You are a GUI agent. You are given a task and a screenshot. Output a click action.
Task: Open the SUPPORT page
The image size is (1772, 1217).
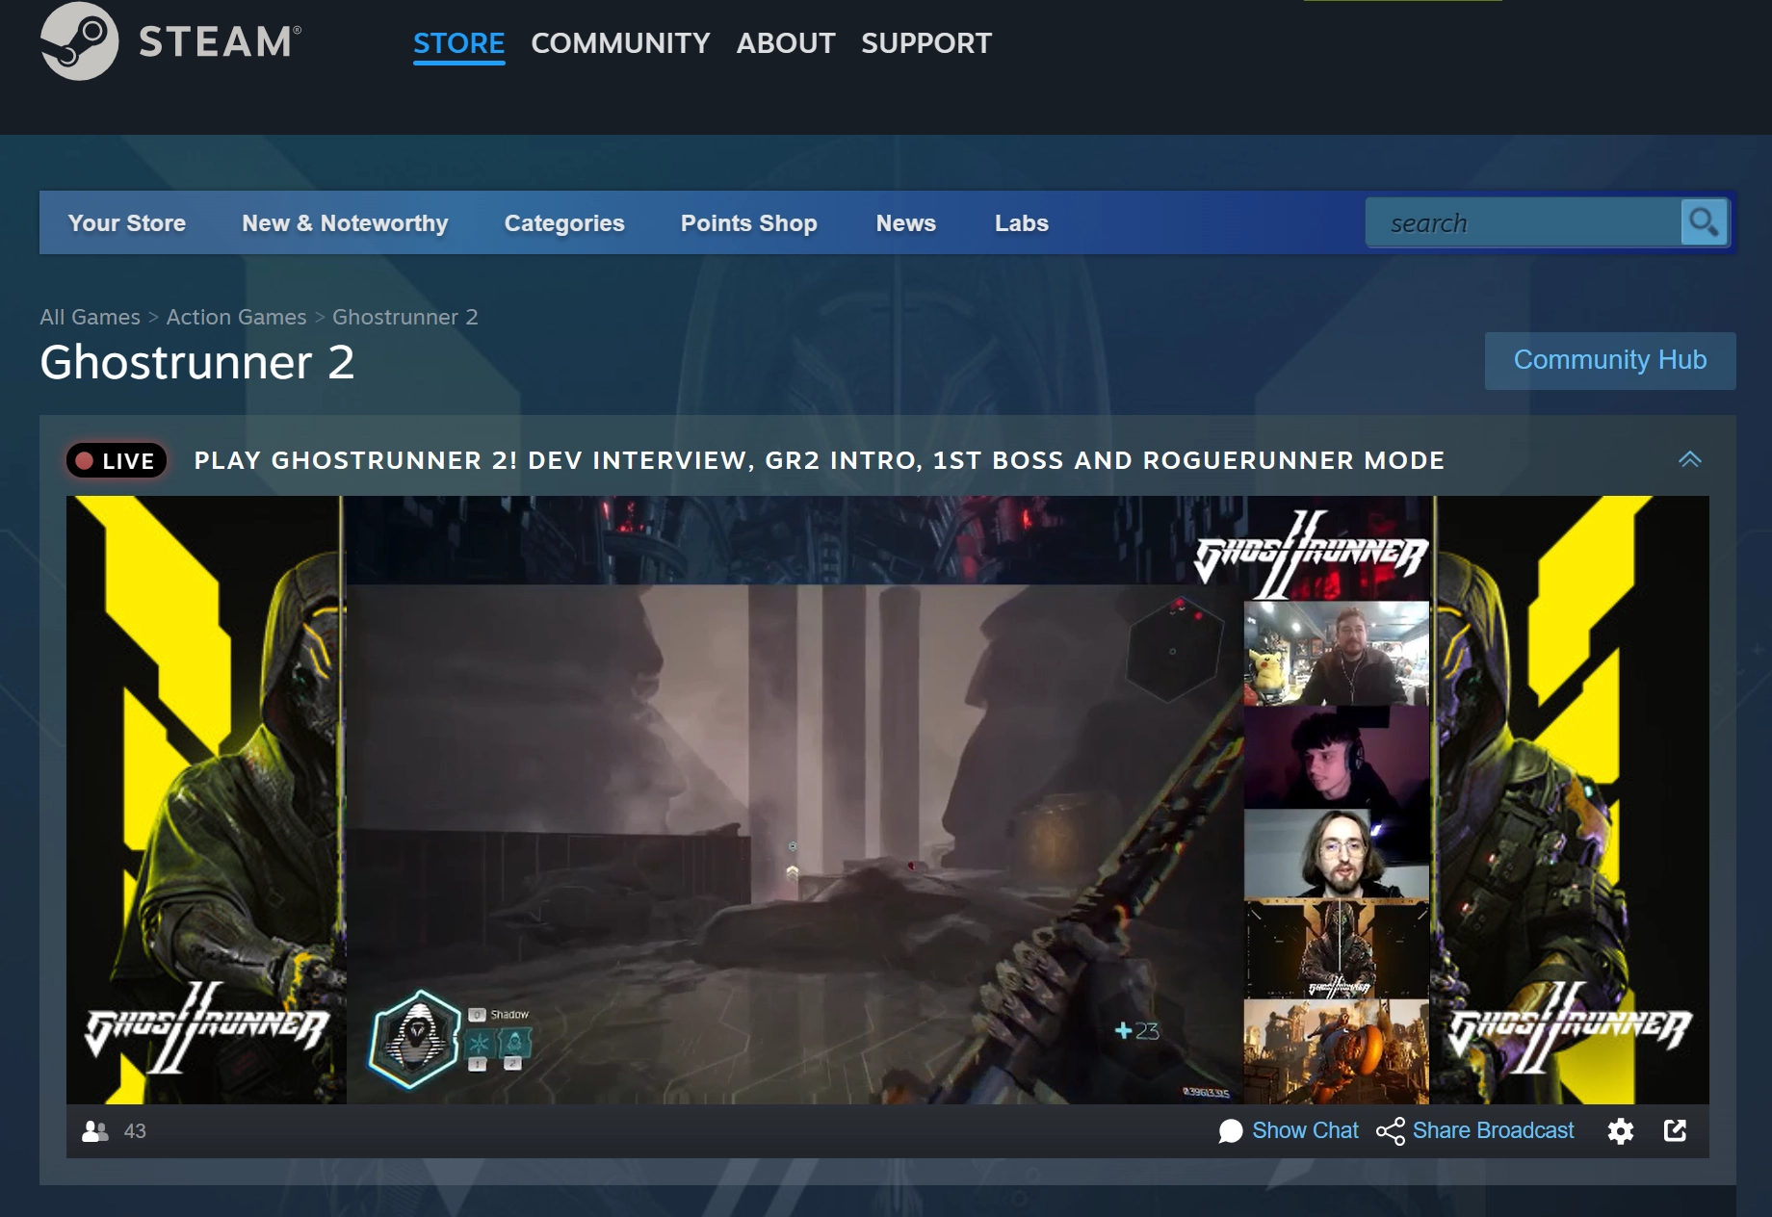click(925, 43)
